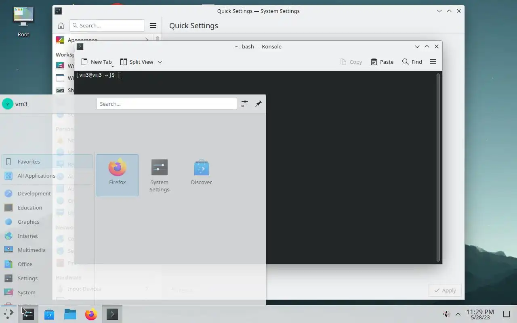Click the Konsole vertical scrollbar
517x323 pixels.
pyautogui.click(x=438, y=167)
